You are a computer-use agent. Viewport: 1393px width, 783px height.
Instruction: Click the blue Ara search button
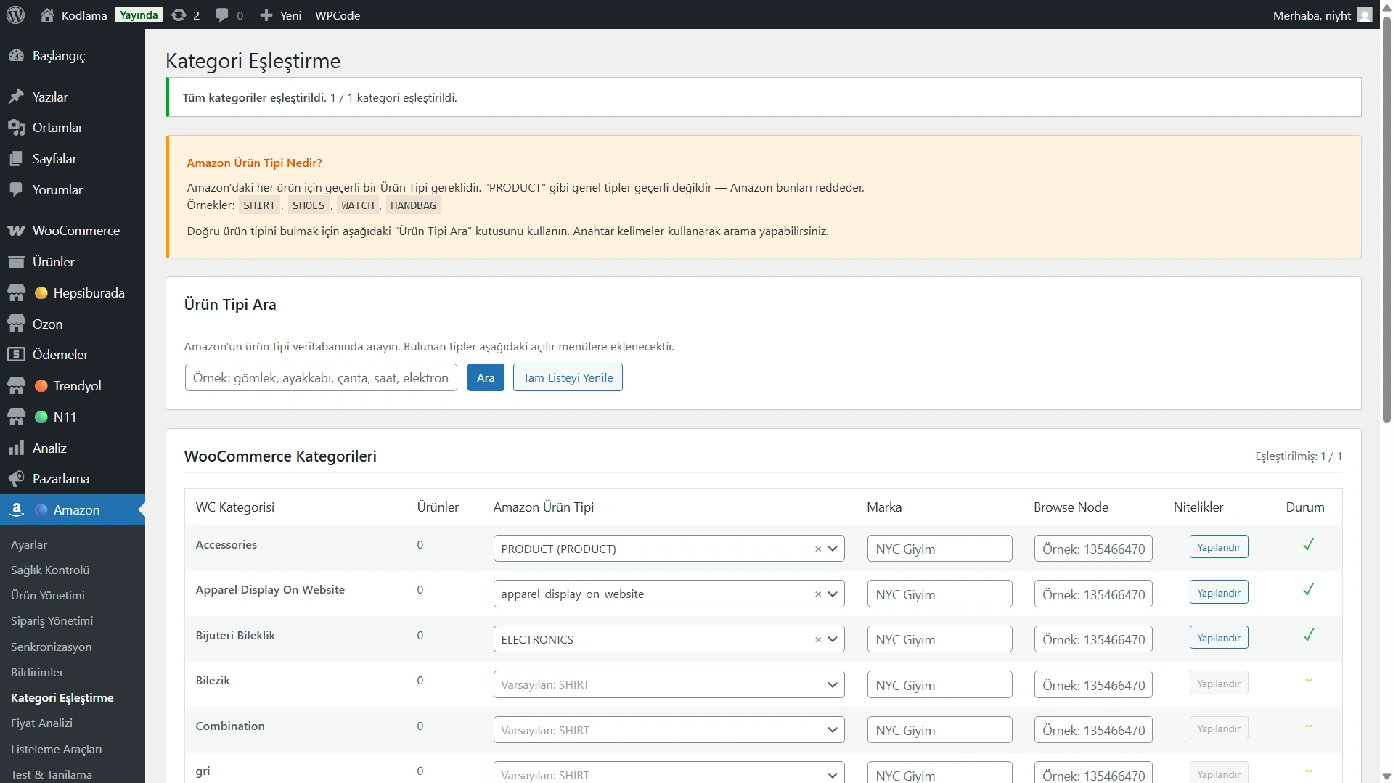(x=486, y=377)
